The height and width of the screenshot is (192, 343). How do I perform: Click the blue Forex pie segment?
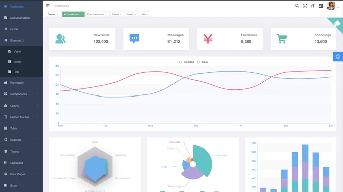coord(186,166)
